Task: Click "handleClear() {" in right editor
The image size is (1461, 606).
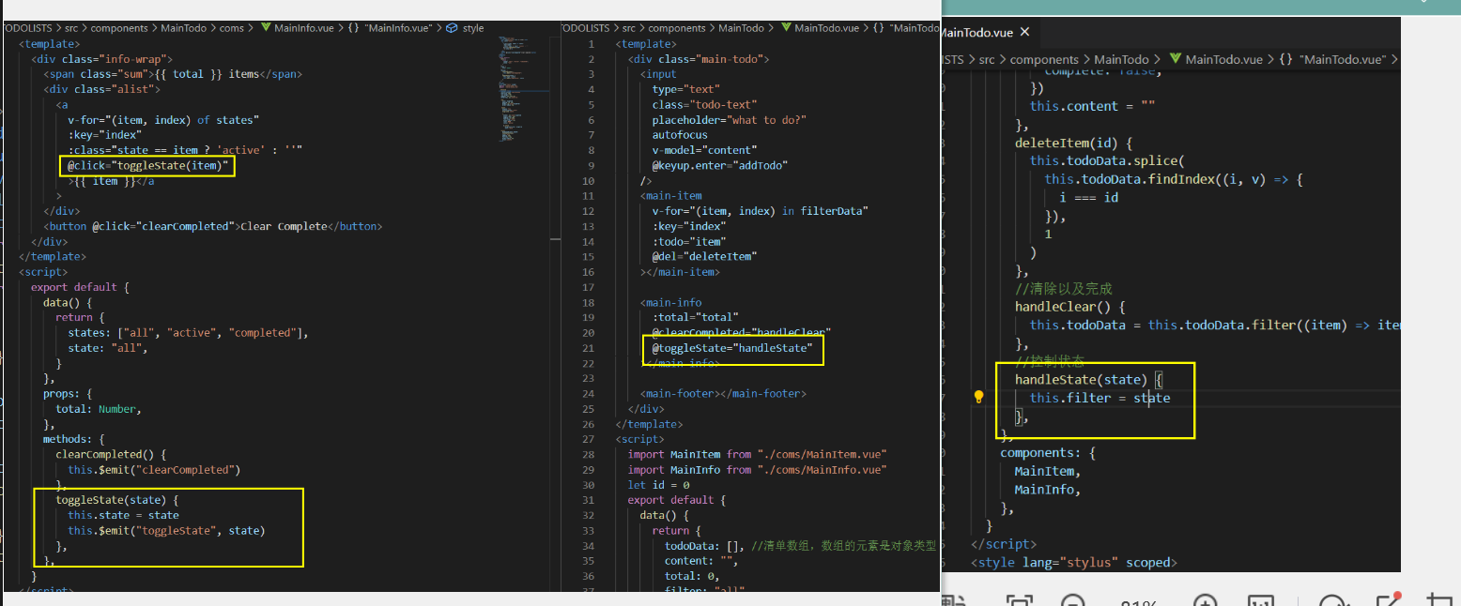Action: pyautogui.click(x=1069, y=307)
